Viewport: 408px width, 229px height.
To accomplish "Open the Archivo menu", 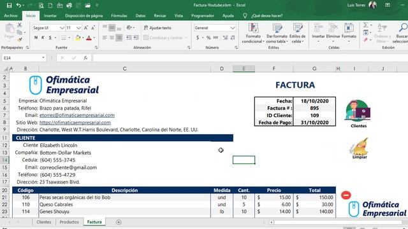I will 11,16.
